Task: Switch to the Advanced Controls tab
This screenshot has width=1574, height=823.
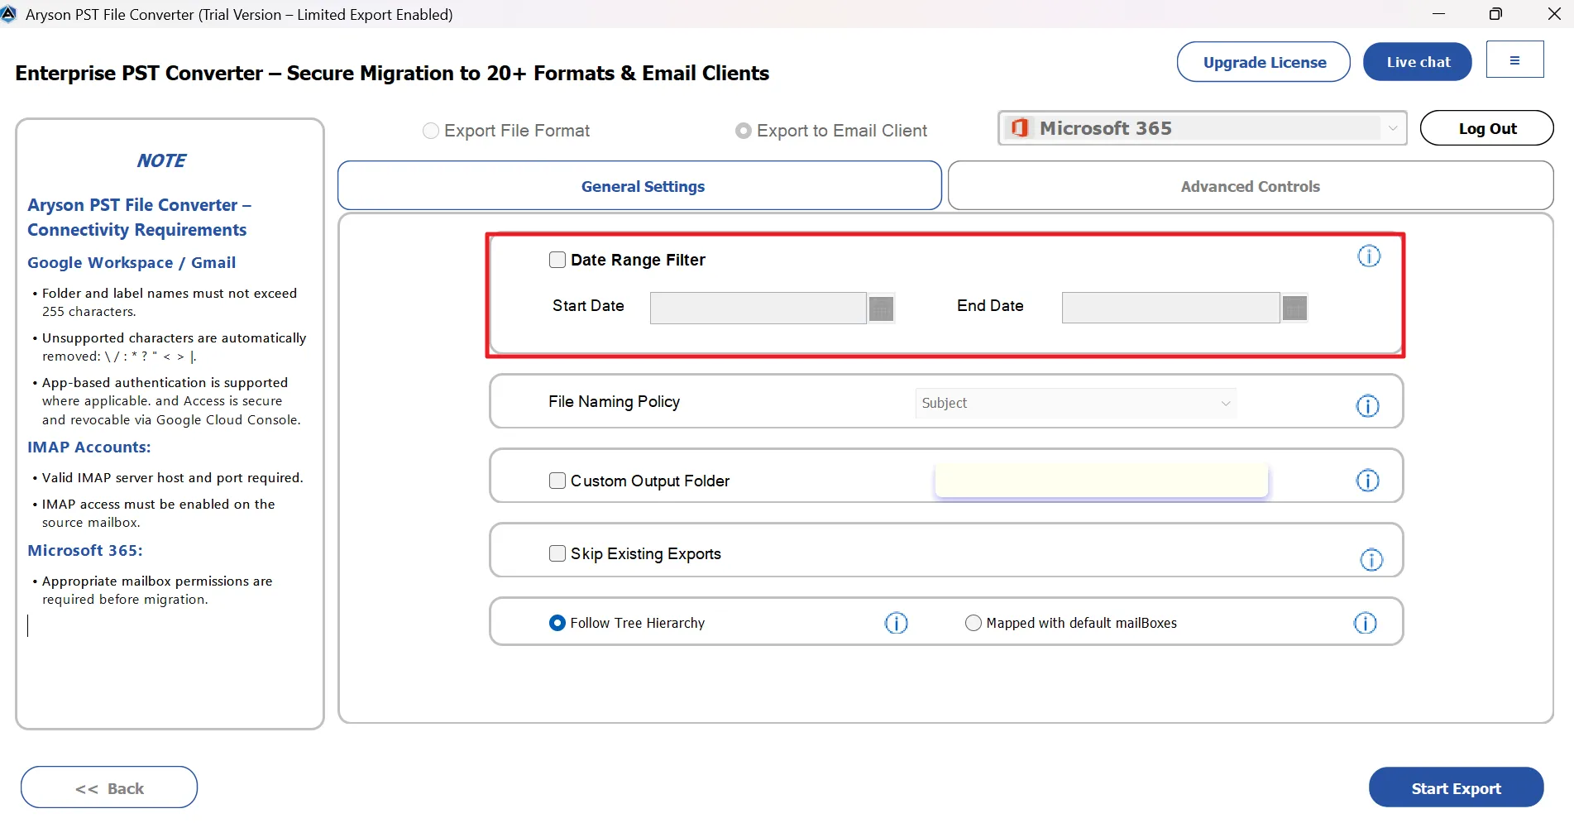Action: tap(1251, 186)
